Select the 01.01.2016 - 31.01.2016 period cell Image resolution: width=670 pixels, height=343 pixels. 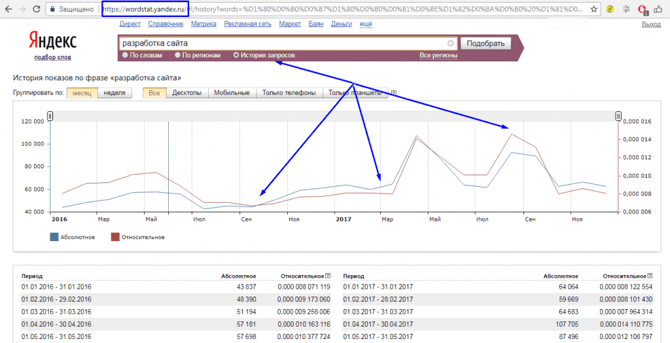[x=56, y=287]
